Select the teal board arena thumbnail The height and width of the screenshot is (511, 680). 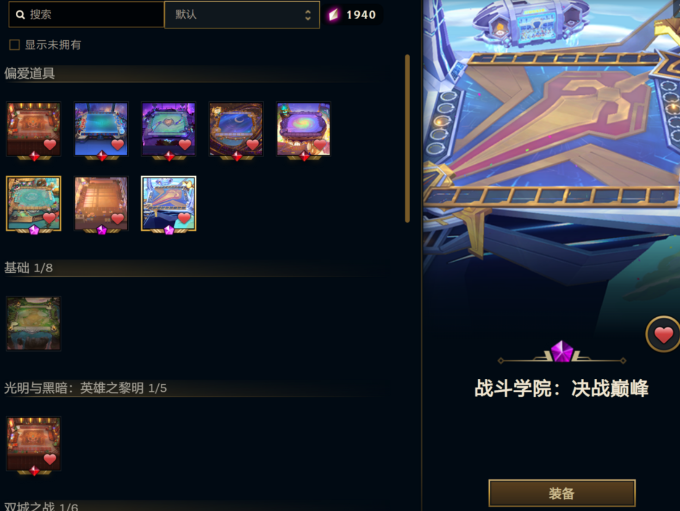pos(33,203)
